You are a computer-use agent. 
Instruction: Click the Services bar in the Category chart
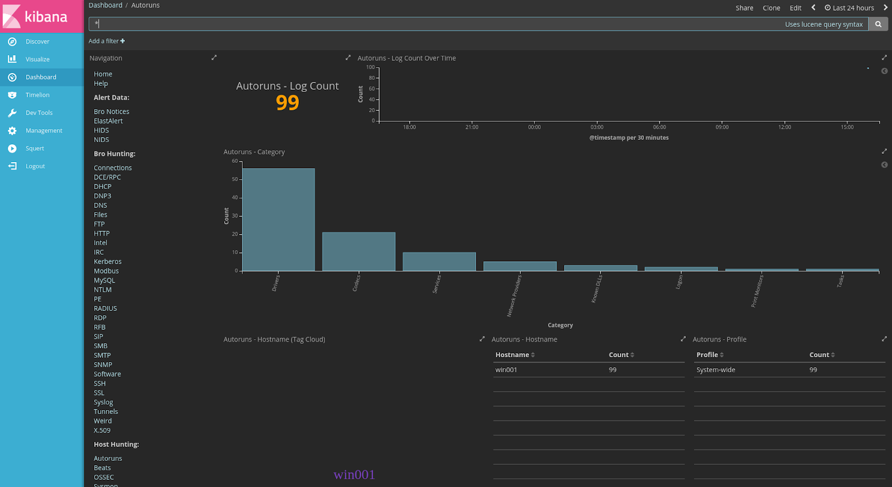439,262
